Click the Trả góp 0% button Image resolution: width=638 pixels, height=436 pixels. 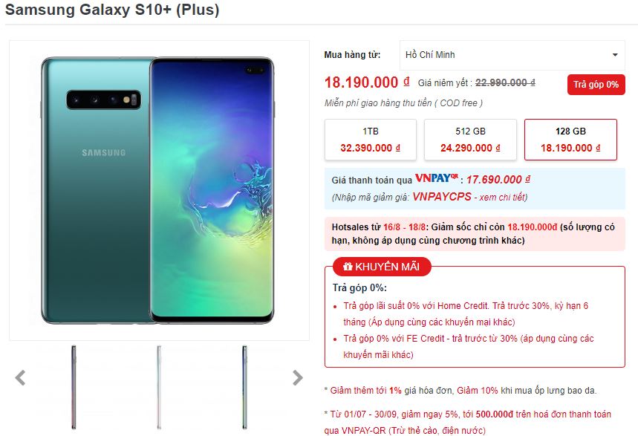tap(596, 85)
